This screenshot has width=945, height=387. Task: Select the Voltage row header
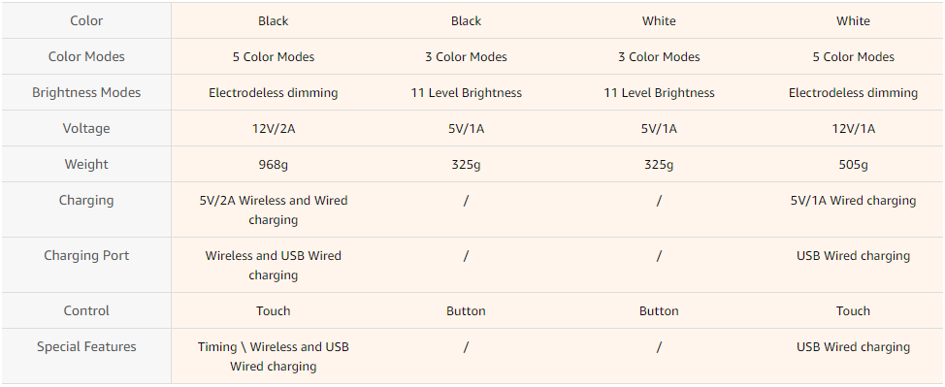click(86, 128)
